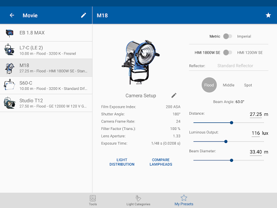Select the Middle beam option
The height and width of the screenshot is (208, 277).
[228, 85]
